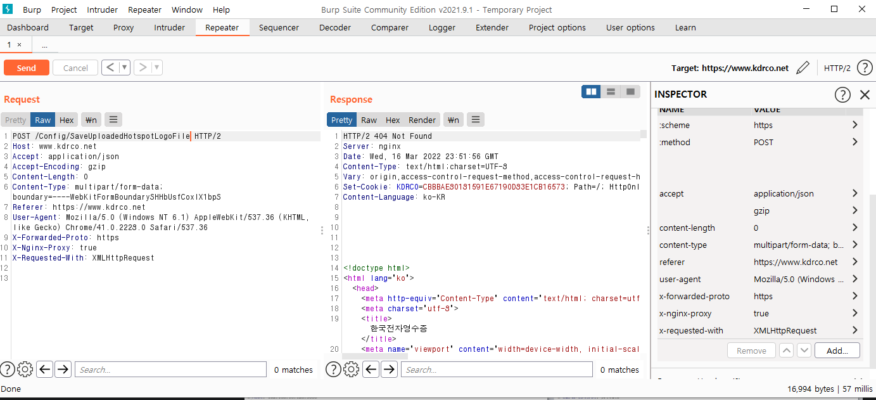Image resolution: width=876 pixels, height=400 pixels.
Task: Expand the user-agent header row
Action: pos(855,279)
